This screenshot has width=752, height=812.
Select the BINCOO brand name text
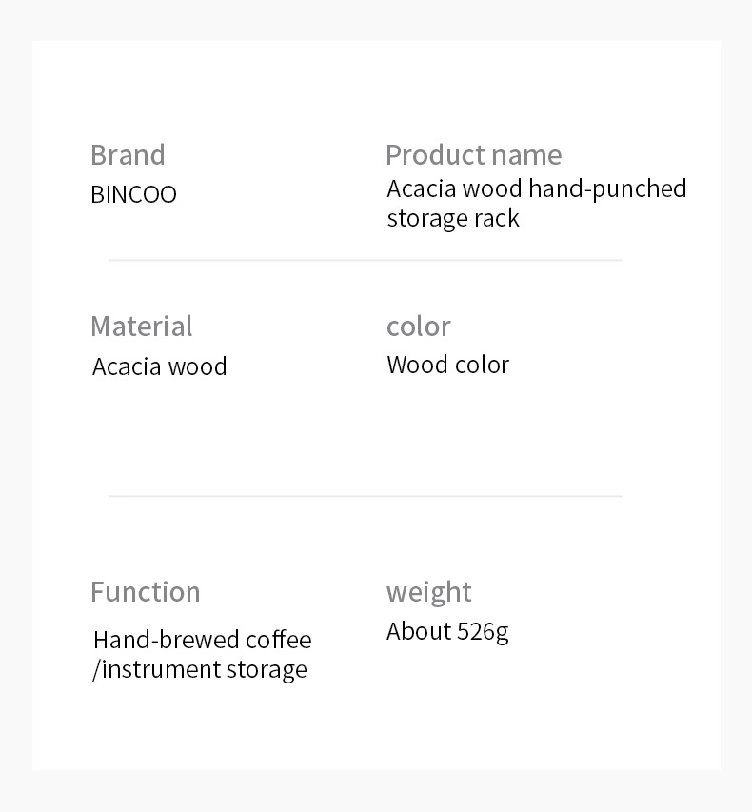pos(133,195)
